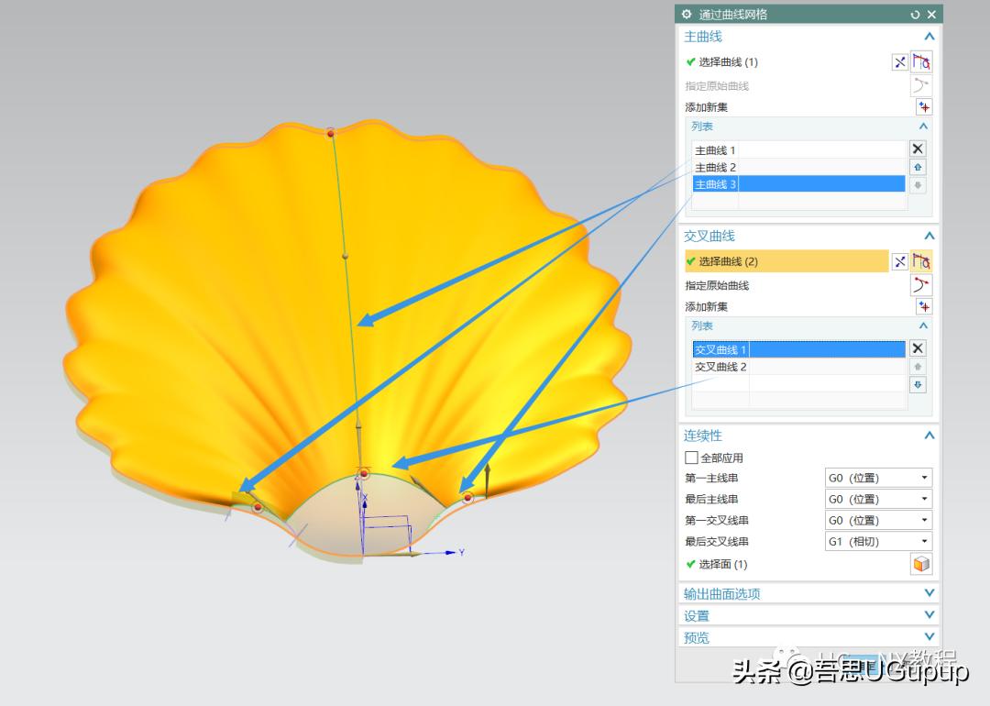Open the 最后交叉线串 G1 dropdown
Screen dimensions: 990x706
[x=878, y=542]
